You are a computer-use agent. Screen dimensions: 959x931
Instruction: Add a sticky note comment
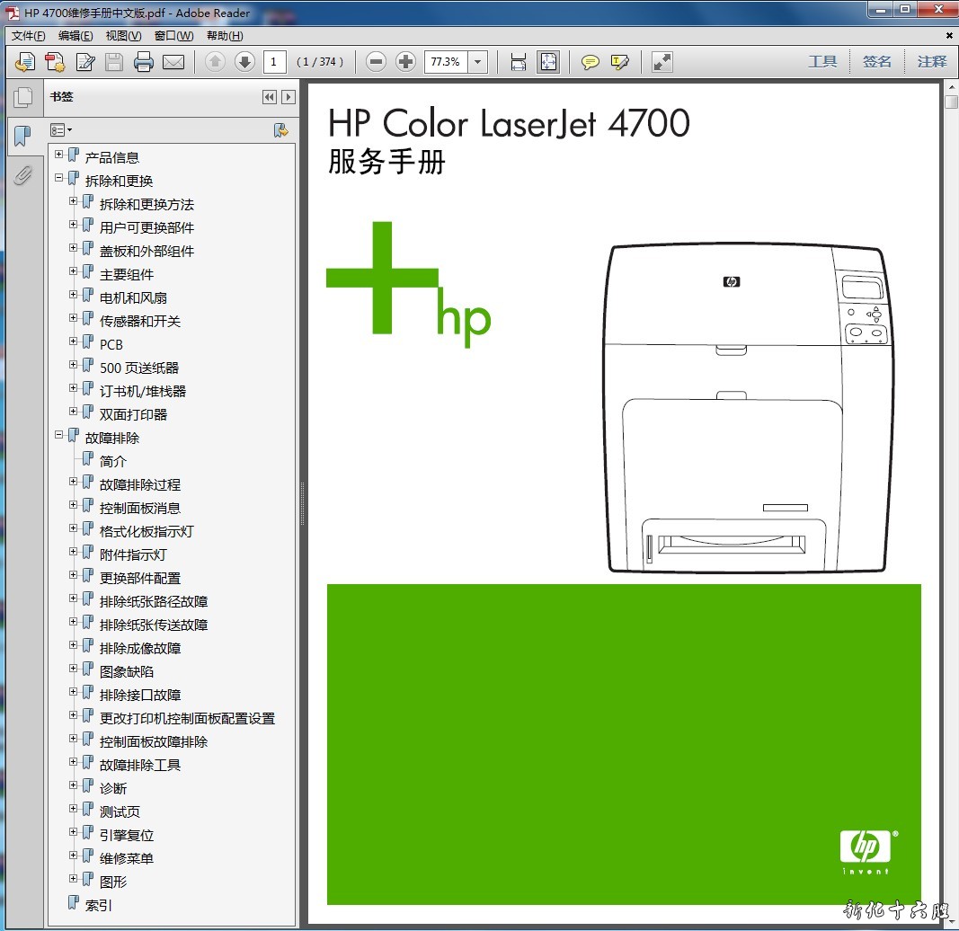click(x=590, y=62)
